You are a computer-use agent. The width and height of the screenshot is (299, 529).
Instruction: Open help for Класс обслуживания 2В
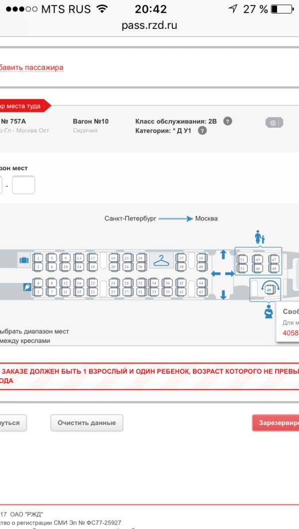pyautogui.click(x=227, y=121)
